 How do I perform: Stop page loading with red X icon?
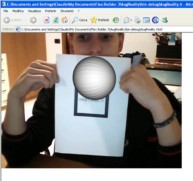coord(47,20)
